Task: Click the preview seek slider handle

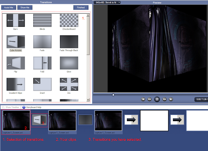Action: click(x=113, y=95)
